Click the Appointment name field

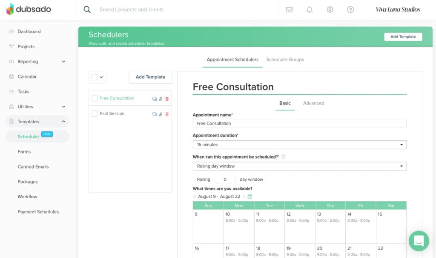coord(299,123)
